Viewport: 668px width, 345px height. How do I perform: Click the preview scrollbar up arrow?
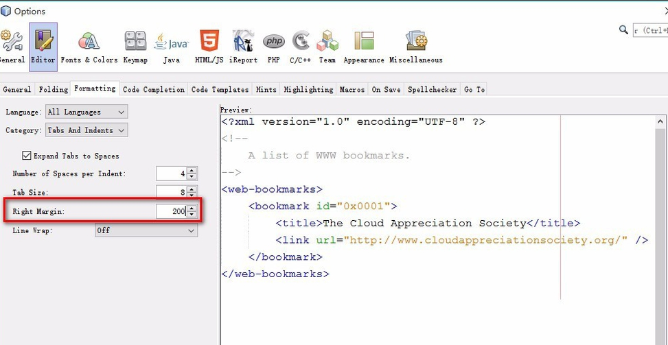click(662, 121)
